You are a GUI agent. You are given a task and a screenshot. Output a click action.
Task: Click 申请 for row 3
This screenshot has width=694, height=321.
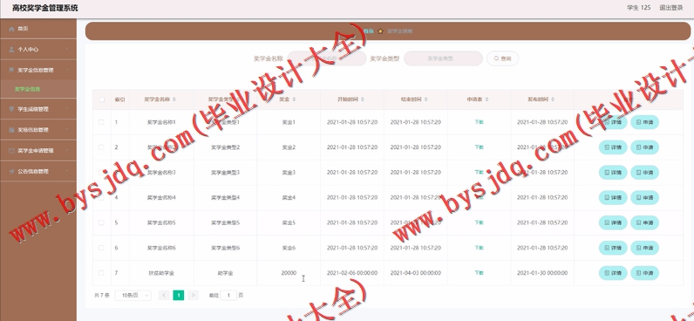[644, 172]
